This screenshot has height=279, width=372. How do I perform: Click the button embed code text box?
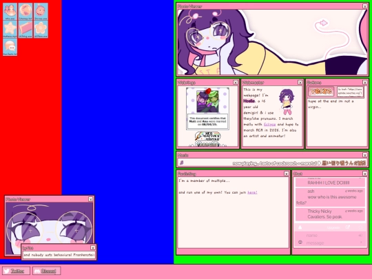tap(350, 92)
